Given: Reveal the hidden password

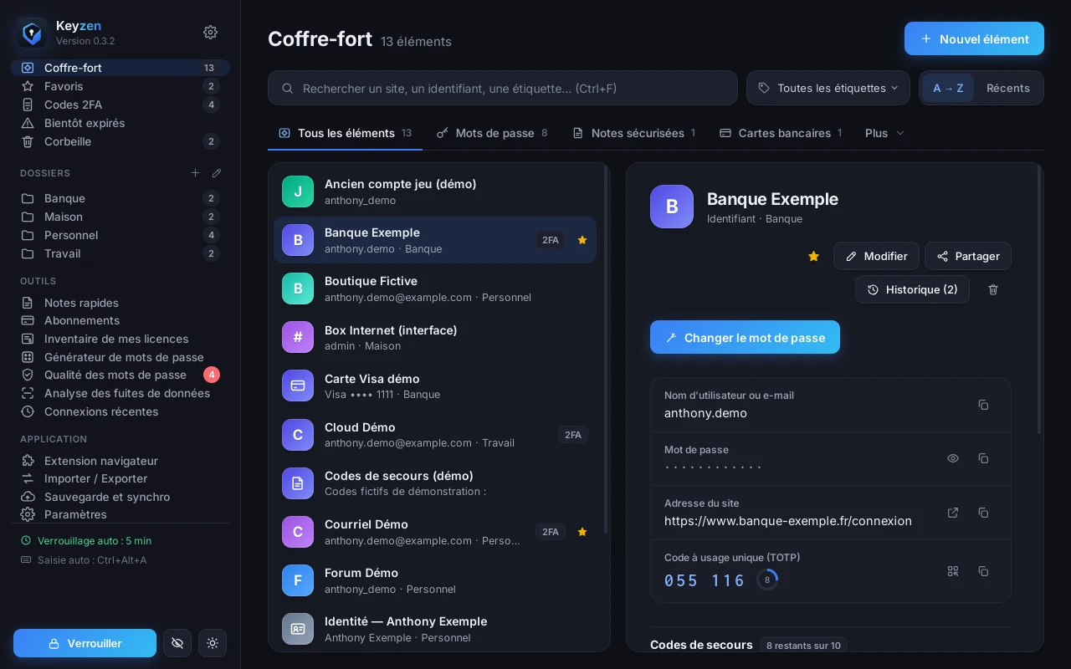Looking at the screenshot, I should 953,458.
